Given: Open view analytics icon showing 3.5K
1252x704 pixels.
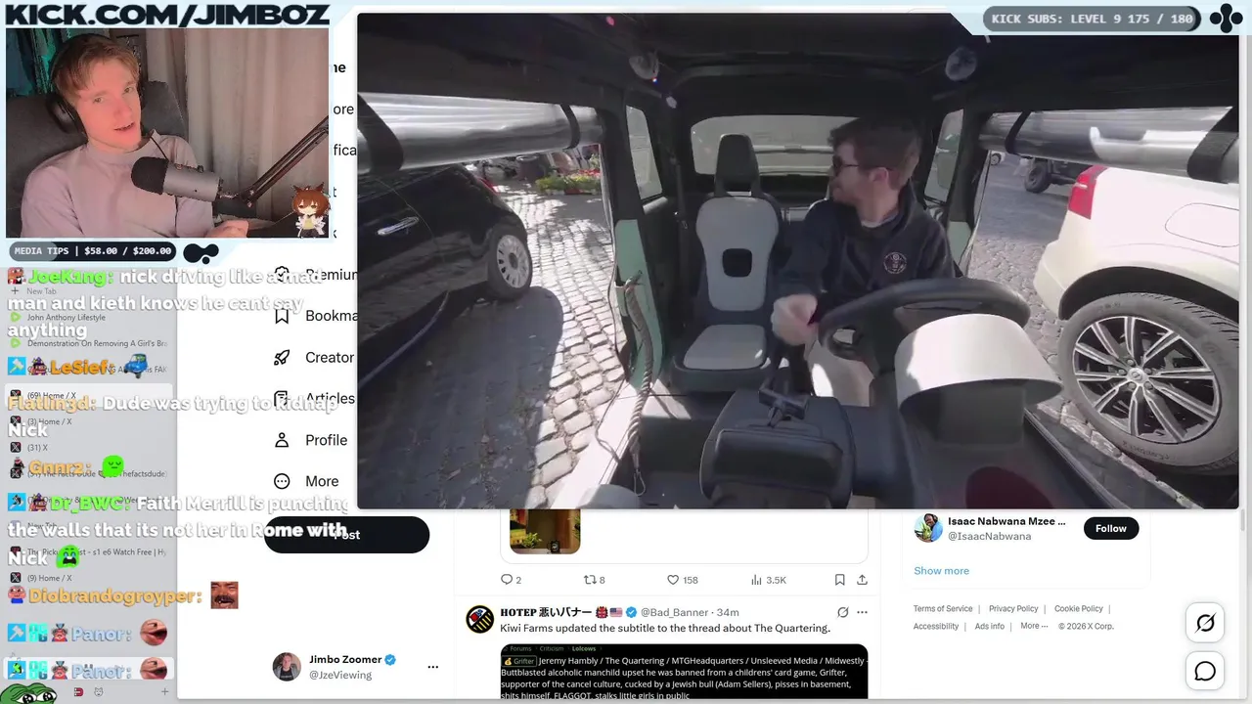Looking at the screenshot, I should pos(757,580).
